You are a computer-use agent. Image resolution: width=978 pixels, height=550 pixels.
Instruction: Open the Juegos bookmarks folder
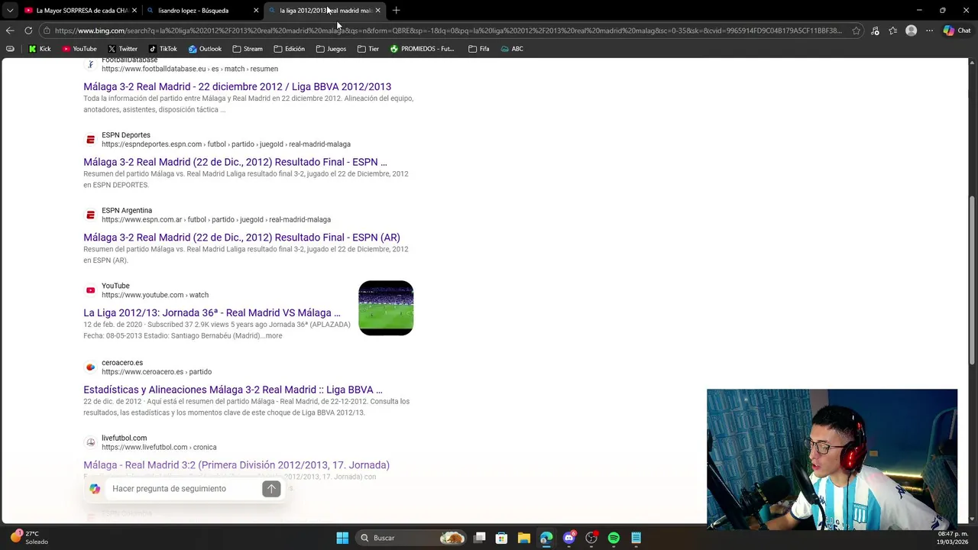click(331, 49)
